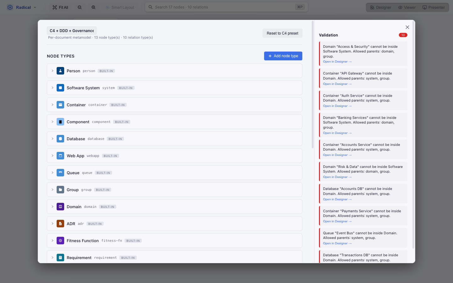Viewport: 453px width, 283px height.
Task: Expand the Software System row
Action: pos(53,88)
